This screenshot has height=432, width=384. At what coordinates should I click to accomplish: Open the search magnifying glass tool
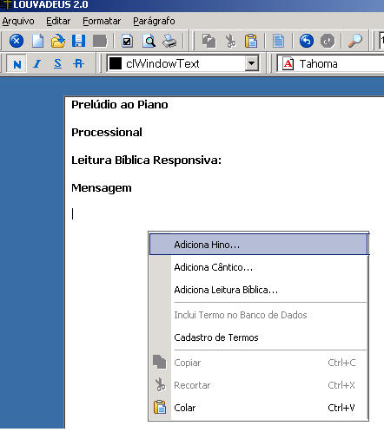[355, 41]
